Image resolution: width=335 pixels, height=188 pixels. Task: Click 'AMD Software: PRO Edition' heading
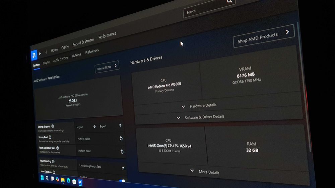[x=46, y=78]
